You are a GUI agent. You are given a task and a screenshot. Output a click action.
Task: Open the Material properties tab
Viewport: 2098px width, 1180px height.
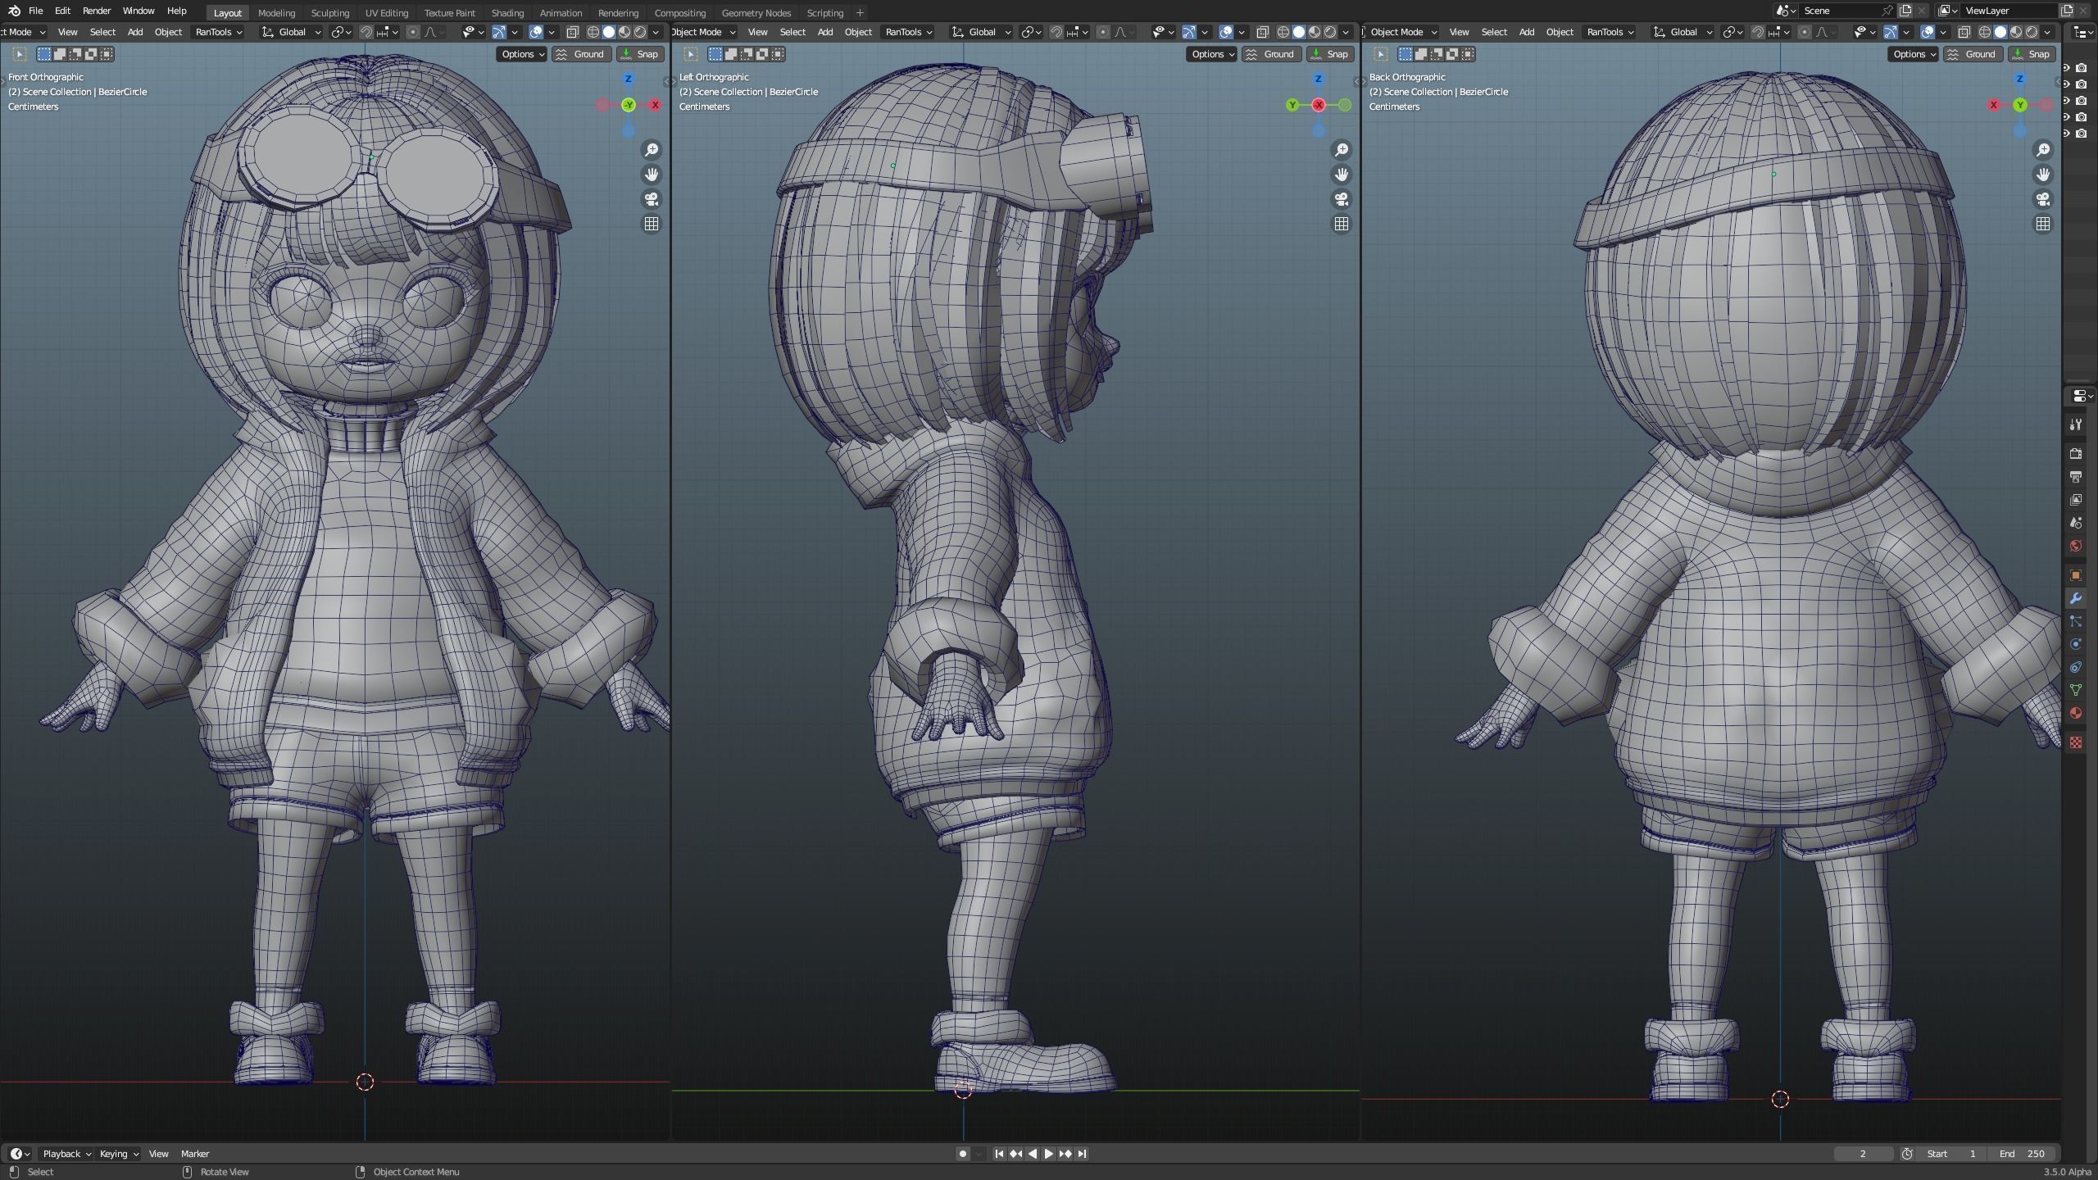[x=2076, y=713]
